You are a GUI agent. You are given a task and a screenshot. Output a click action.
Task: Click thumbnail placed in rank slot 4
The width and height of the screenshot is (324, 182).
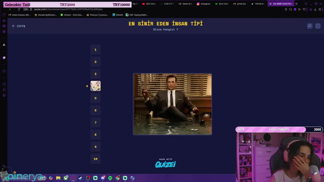[x=95, y=86]
